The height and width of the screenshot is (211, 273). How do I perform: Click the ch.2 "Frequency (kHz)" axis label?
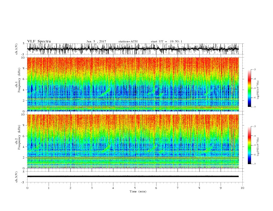tap(19, 137)
